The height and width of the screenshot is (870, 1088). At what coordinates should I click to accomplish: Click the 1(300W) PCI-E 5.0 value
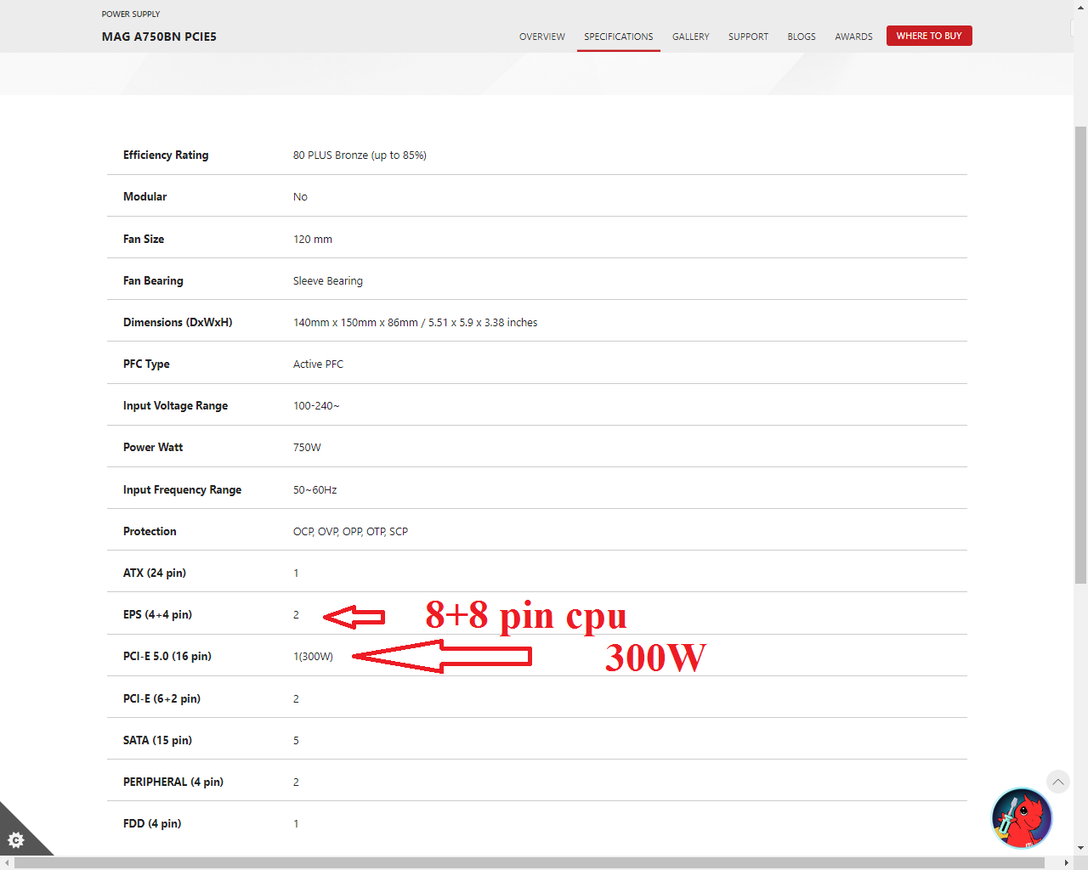[313, 657]
